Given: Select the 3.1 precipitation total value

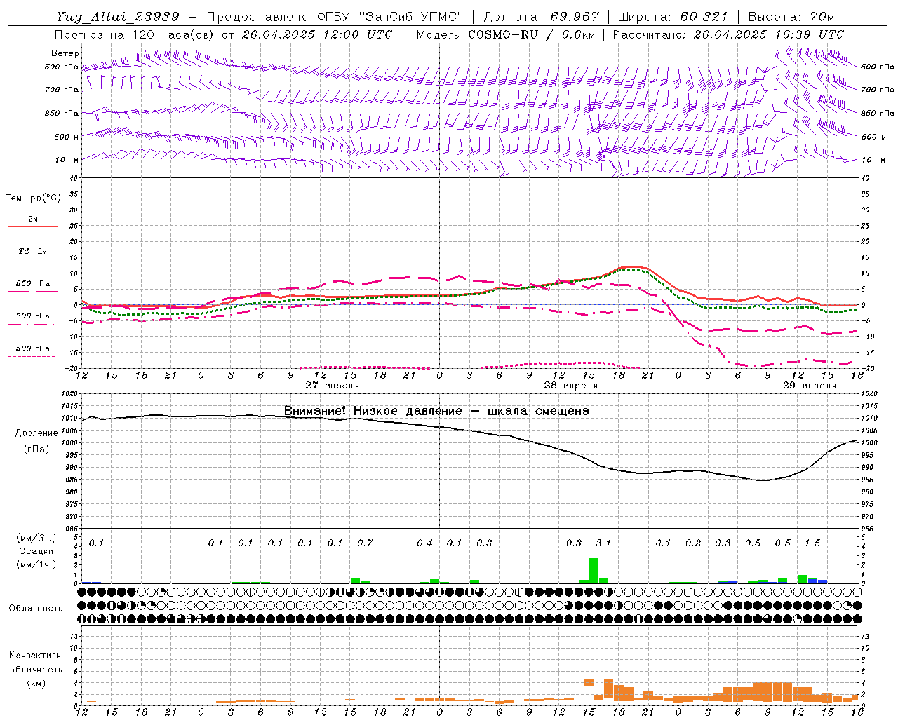Looking at the screenshot, I should pyautogui.click(x=603, y=543).
